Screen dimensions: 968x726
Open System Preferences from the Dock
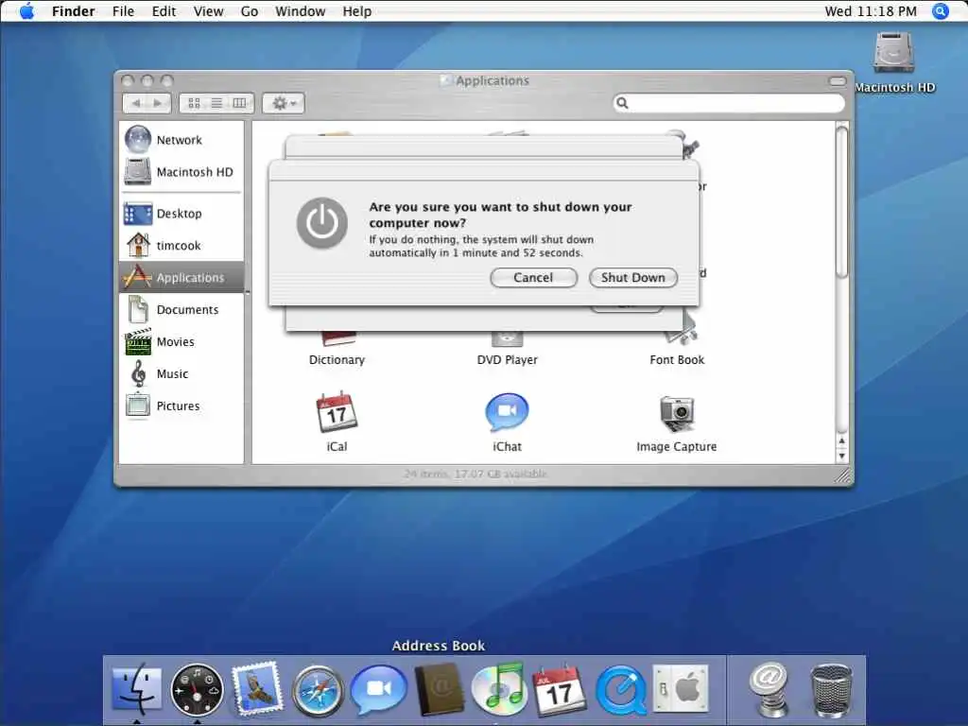click(681, 688)
